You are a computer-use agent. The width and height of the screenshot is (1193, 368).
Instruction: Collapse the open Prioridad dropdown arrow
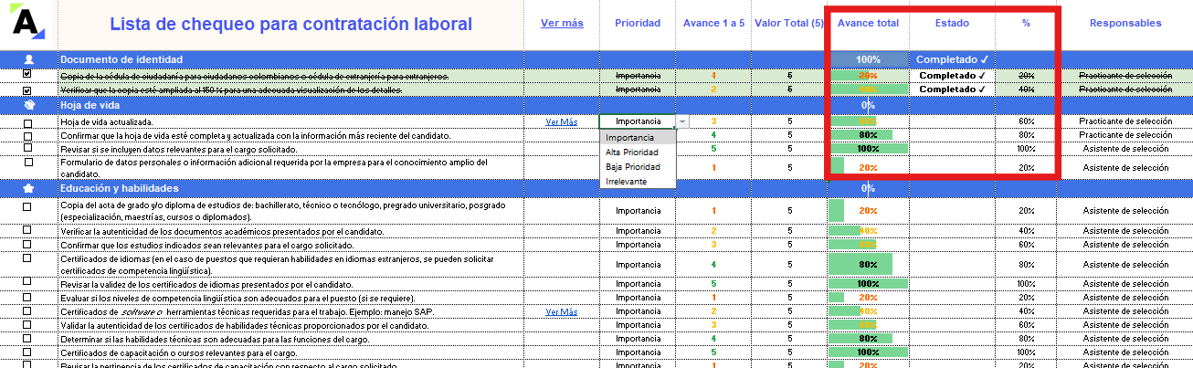(683, 121)
